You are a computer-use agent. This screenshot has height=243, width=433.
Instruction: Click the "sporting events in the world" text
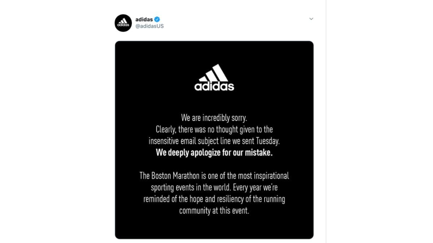tap(191, 187)
